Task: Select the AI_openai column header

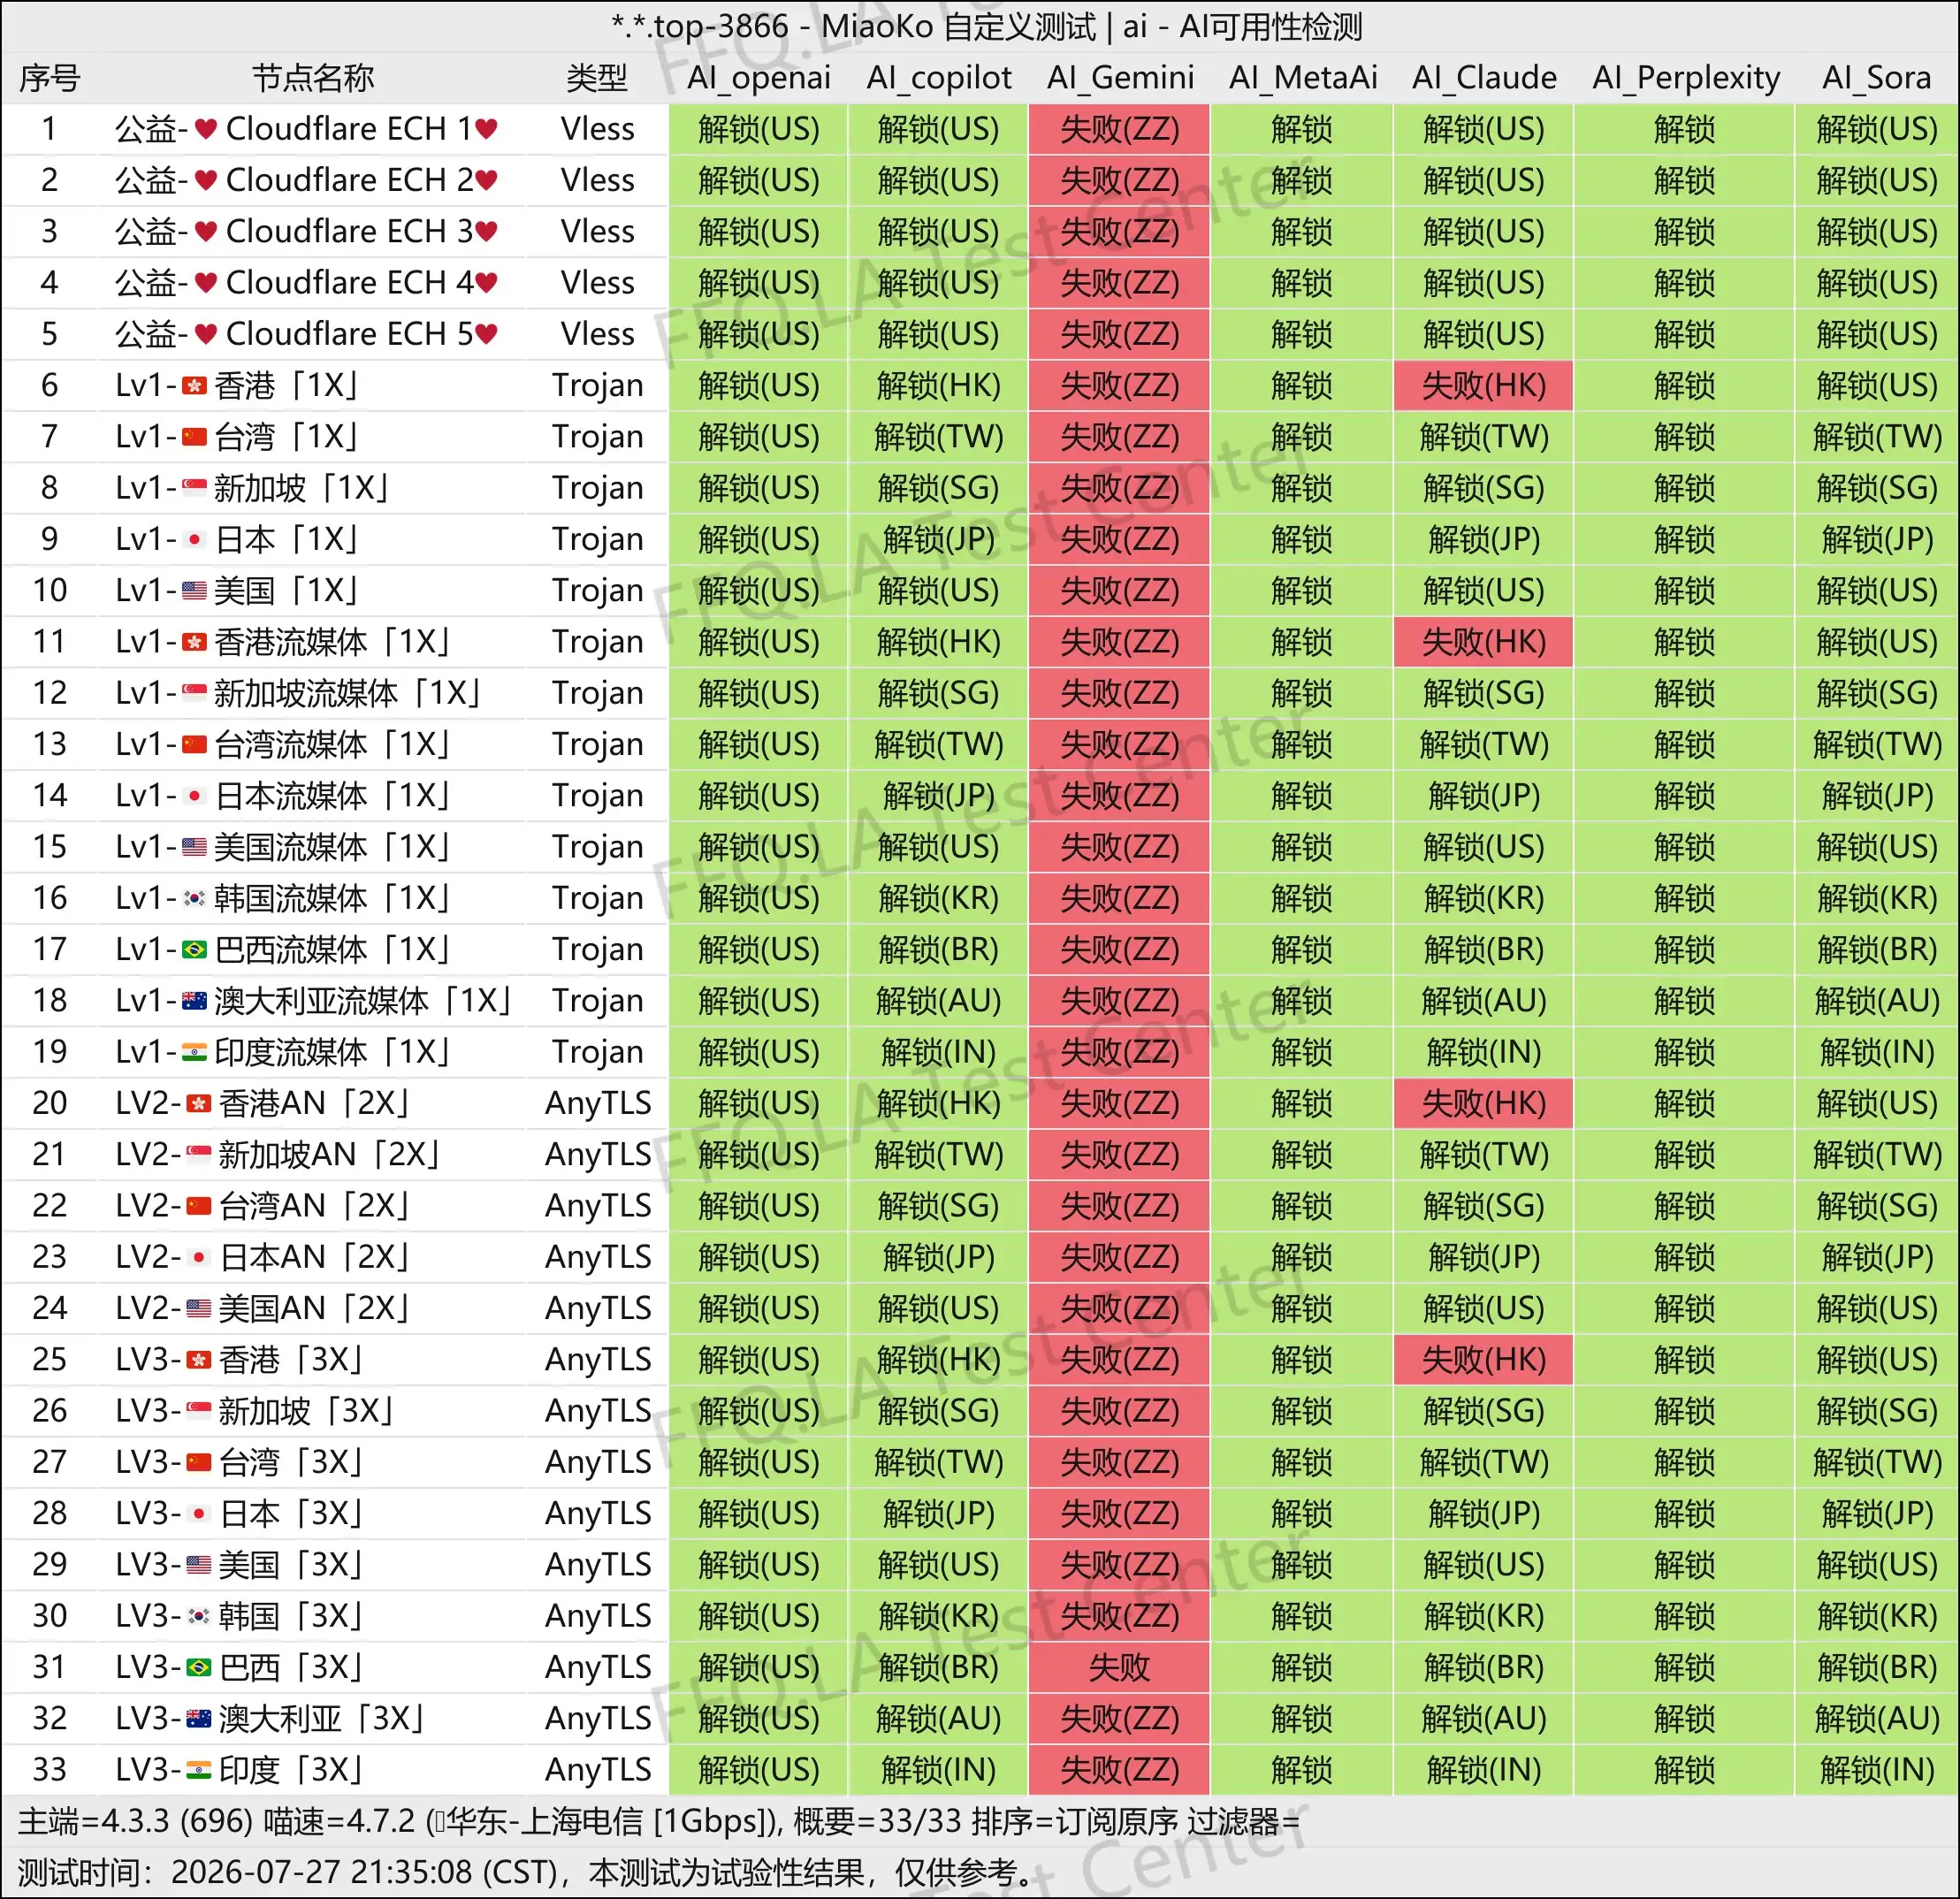Action: [x=758, y=78]
